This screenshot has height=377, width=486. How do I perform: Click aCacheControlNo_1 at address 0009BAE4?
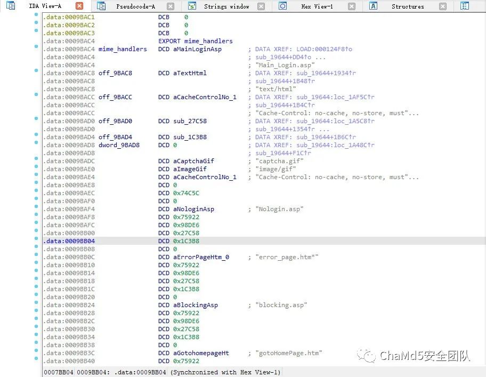point(205,177)
